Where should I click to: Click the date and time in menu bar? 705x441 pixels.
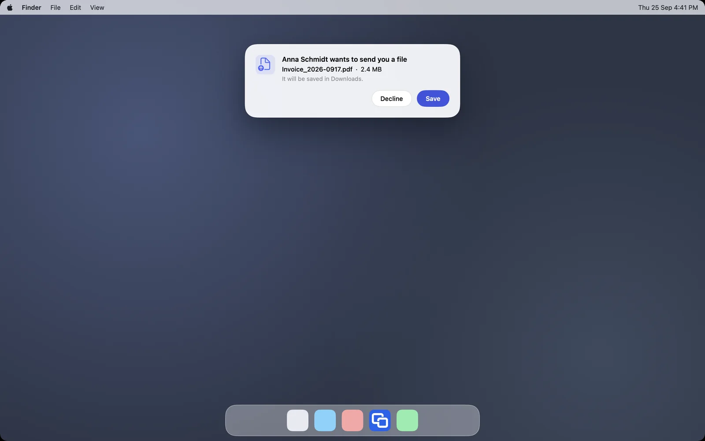tap(668, 7)
